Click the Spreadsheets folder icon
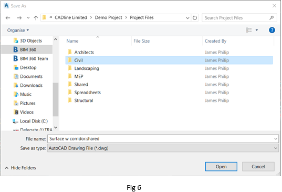The image size is (282, 192). tap(70, 92)
